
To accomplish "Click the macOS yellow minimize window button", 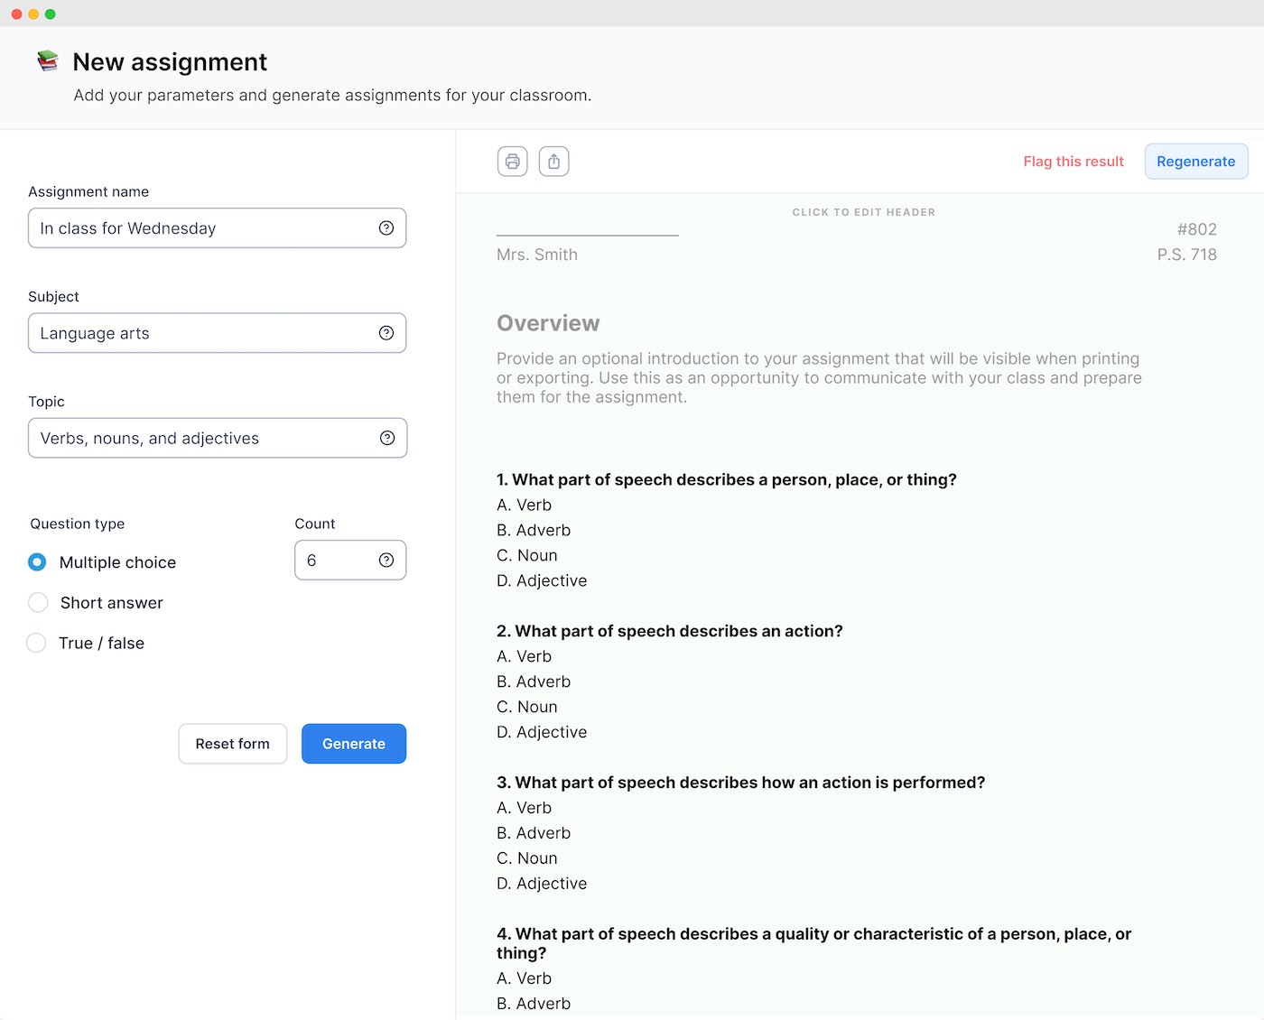I will tap(33, 14).
